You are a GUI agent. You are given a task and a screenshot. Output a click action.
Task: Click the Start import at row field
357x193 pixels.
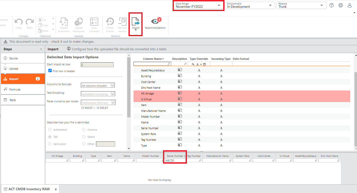(97, 65)
